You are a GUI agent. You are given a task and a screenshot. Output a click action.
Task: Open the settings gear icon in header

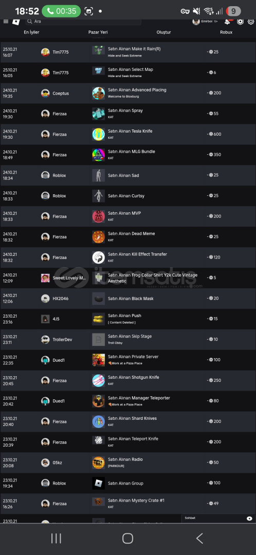tap(251, 22)
